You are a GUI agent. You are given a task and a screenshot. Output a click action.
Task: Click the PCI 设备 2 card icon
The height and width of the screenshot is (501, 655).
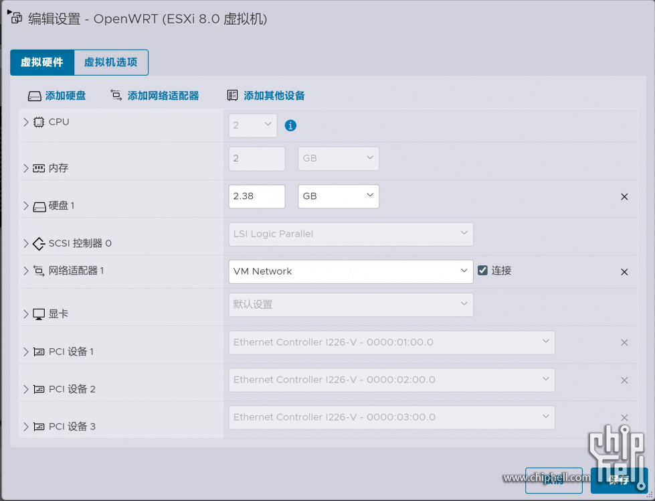tap(38, 389)
